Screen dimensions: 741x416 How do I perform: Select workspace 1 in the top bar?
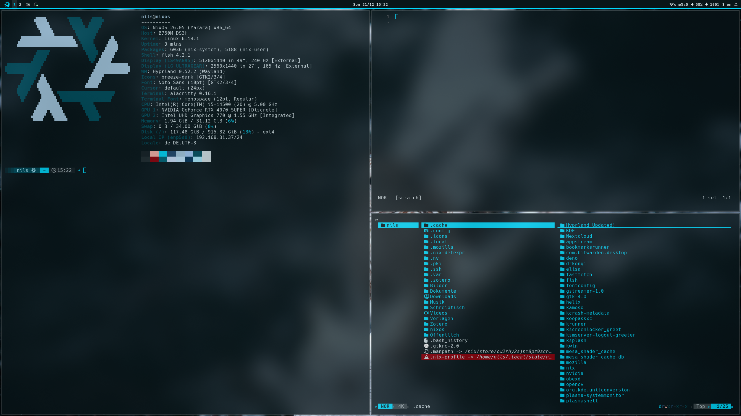pos(14,4)
